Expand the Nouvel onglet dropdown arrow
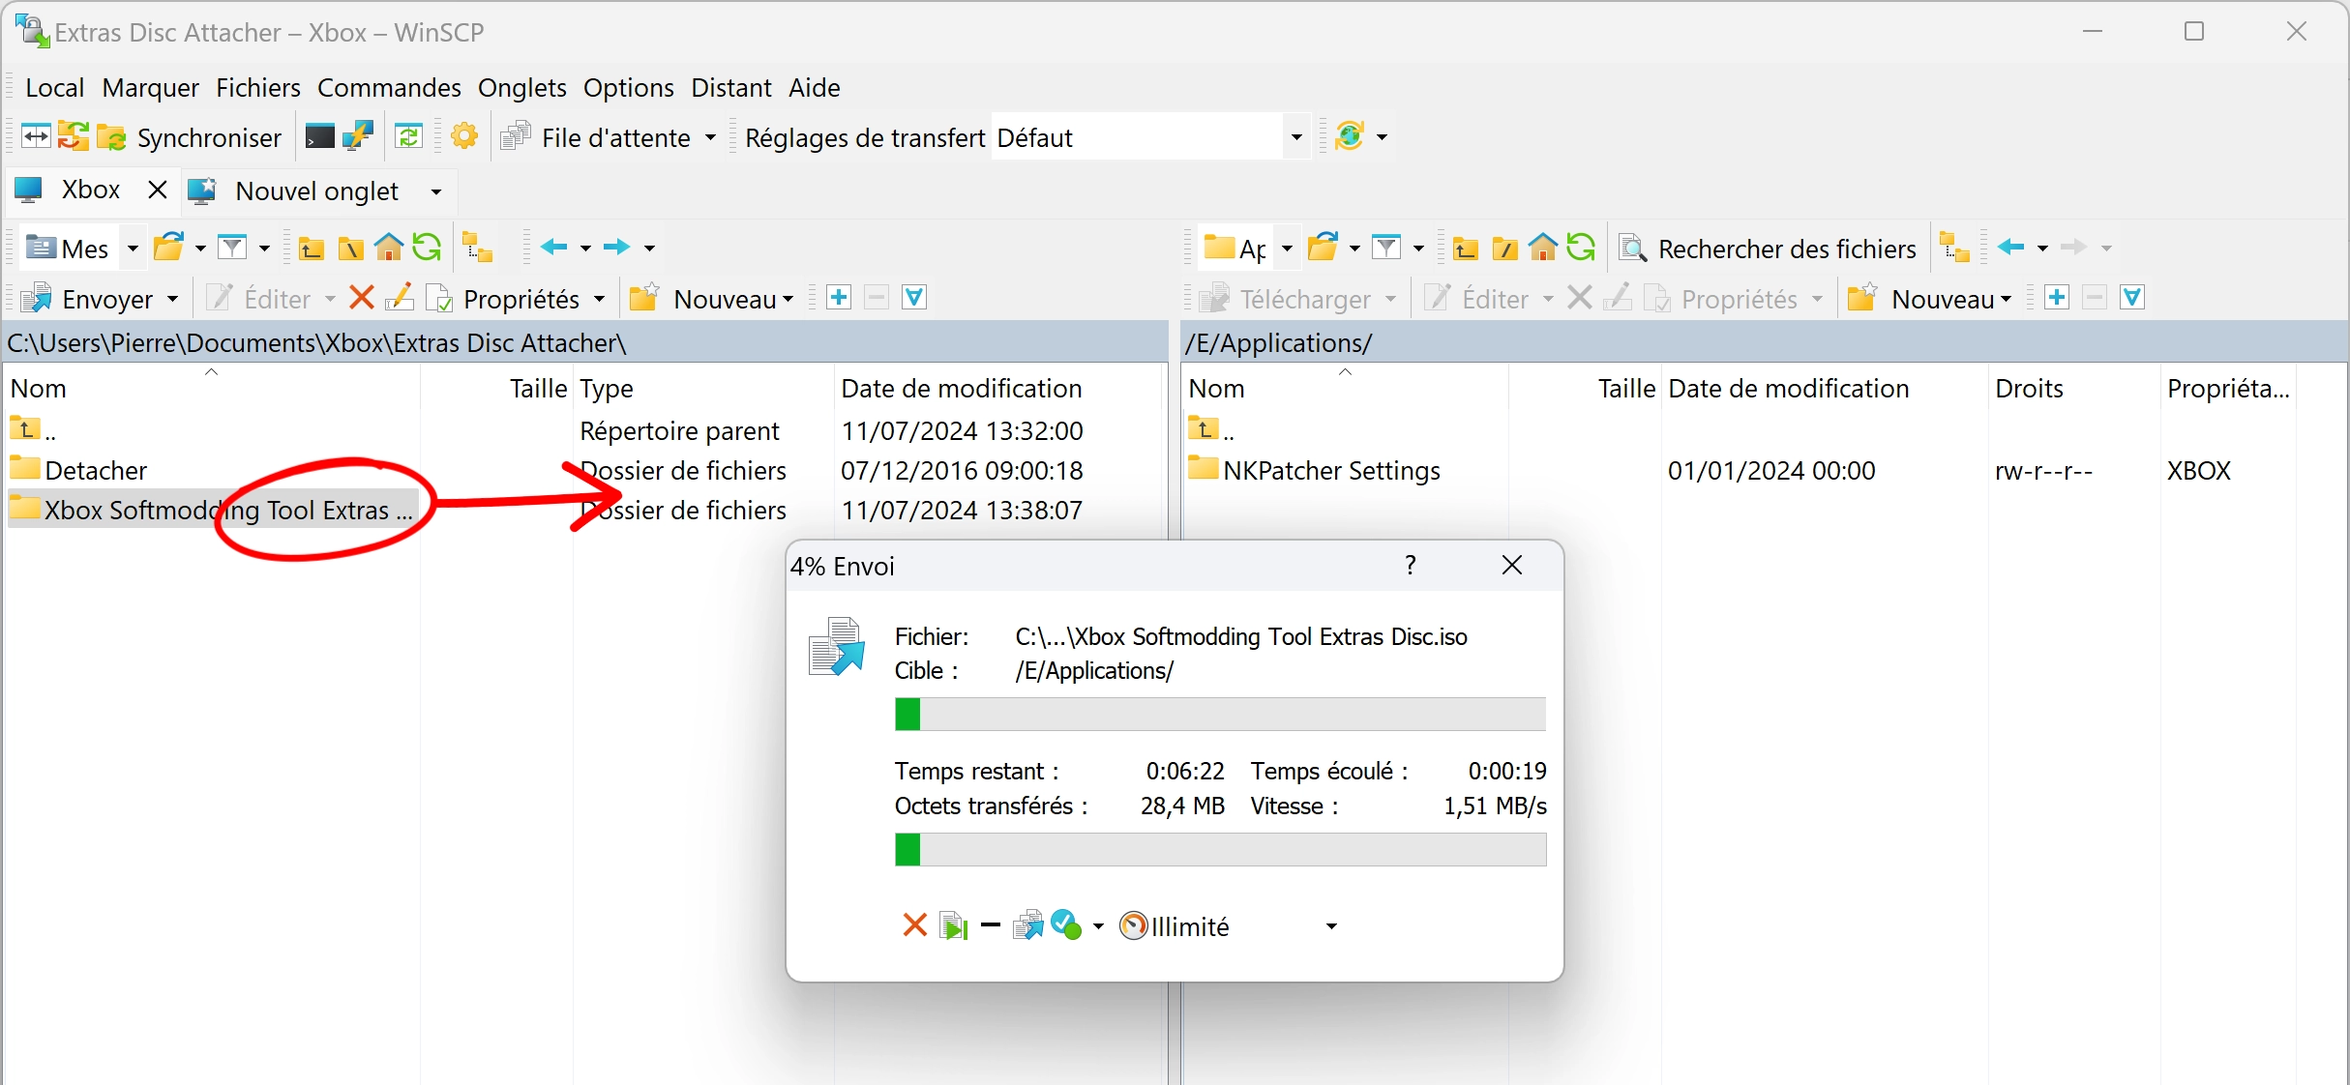Viewport: 2350px width, 1085px height. pyautogui.click(x=436, y=191)
